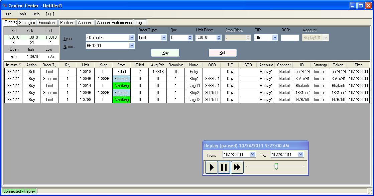Sort by the State column header
This screenshot has height=196, width=374.
121,65
